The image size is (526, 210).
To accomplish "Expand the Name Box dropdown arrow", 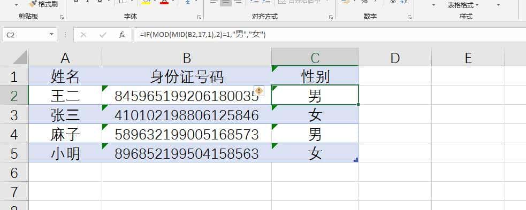I will (x=51, y=35).
